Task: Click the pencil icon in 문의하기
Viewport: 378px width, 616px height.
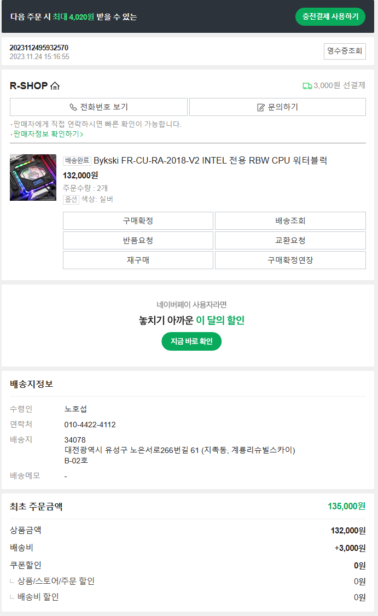Action: [261, 107]
